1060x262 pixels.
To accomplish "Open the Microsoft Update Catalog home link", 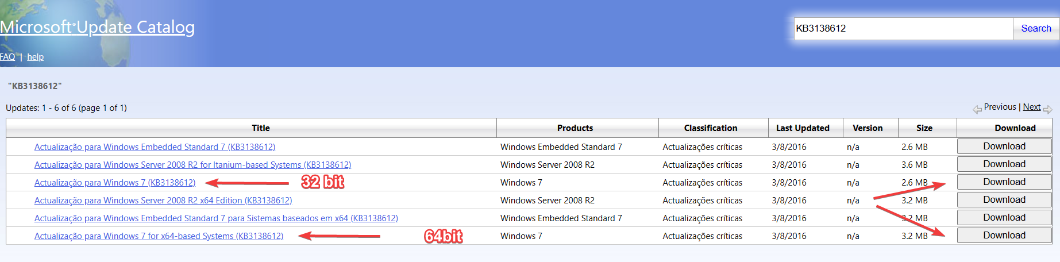I will [98, 27].
